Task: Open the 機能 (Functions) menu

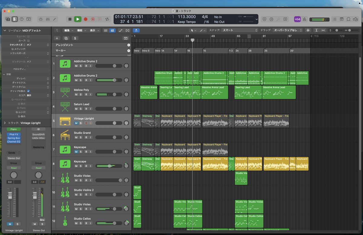Action: 81,30
